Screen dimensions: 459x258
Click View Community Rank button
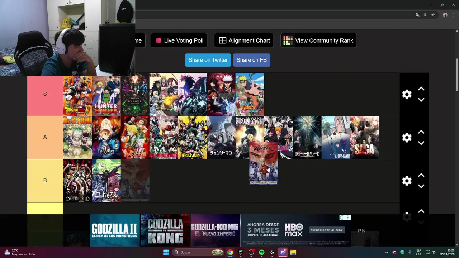point(318,40)
